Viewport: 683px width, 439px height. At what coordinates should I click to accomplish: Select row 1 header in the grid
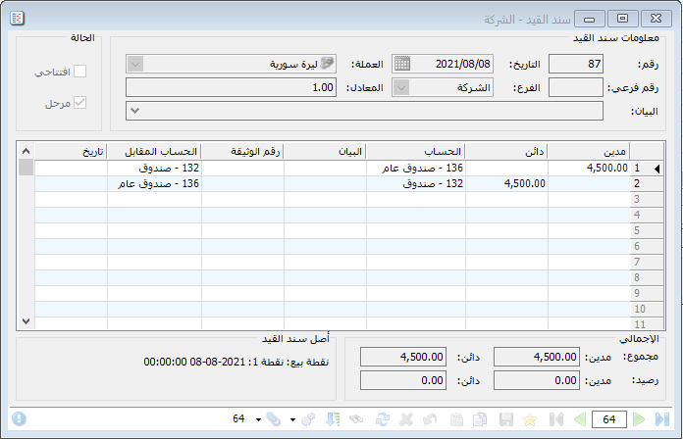[647, 168]
